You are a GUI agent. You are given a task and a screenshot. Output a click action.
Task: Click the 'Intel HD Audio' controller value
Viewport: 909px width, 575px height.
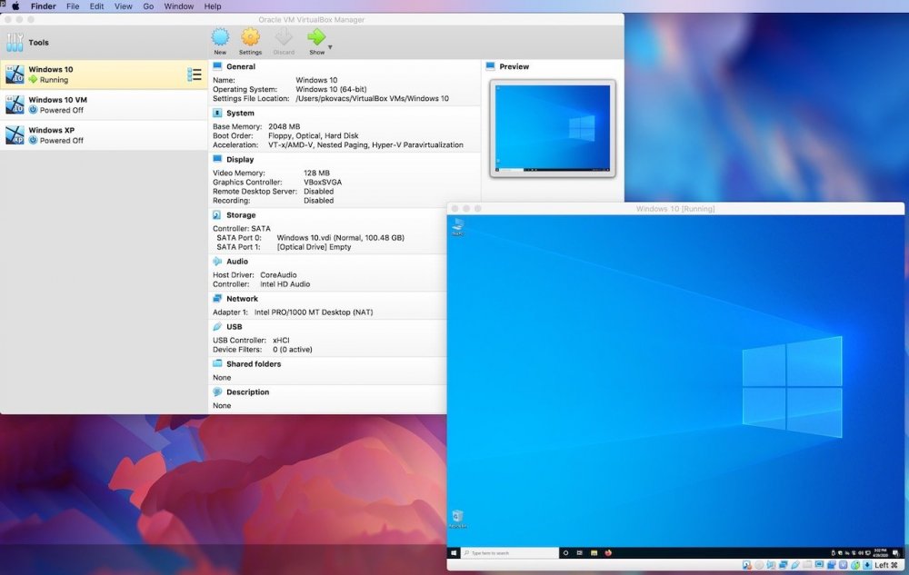pos(285,284)
